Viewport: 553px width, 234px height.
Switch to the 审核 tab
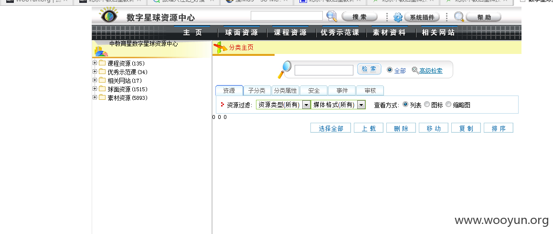click(370, 91)
